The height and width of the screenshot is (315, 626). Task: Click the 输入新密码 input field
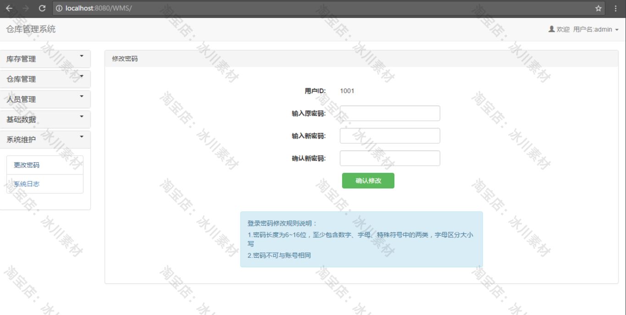point(390,136)
